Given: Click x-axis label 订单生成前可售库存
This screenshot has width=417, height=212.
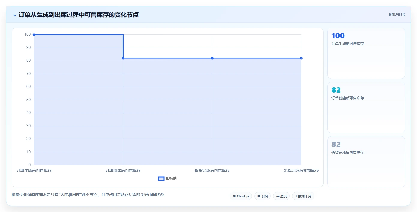Looking at the screenshot, I should (x=34, y=170).
